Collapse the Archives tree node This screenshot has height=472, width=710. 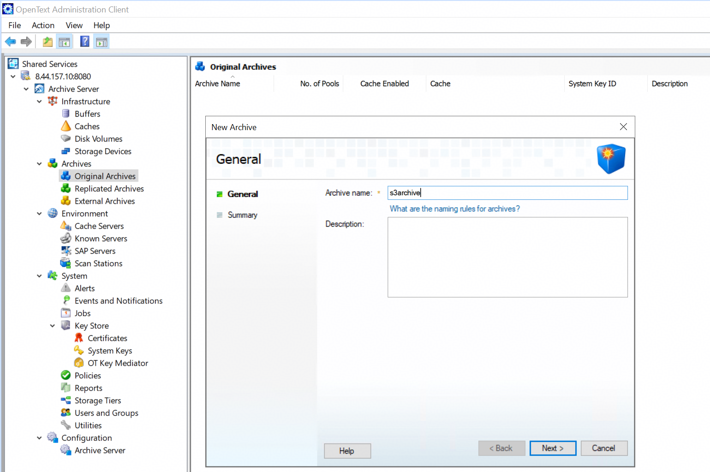39,163
